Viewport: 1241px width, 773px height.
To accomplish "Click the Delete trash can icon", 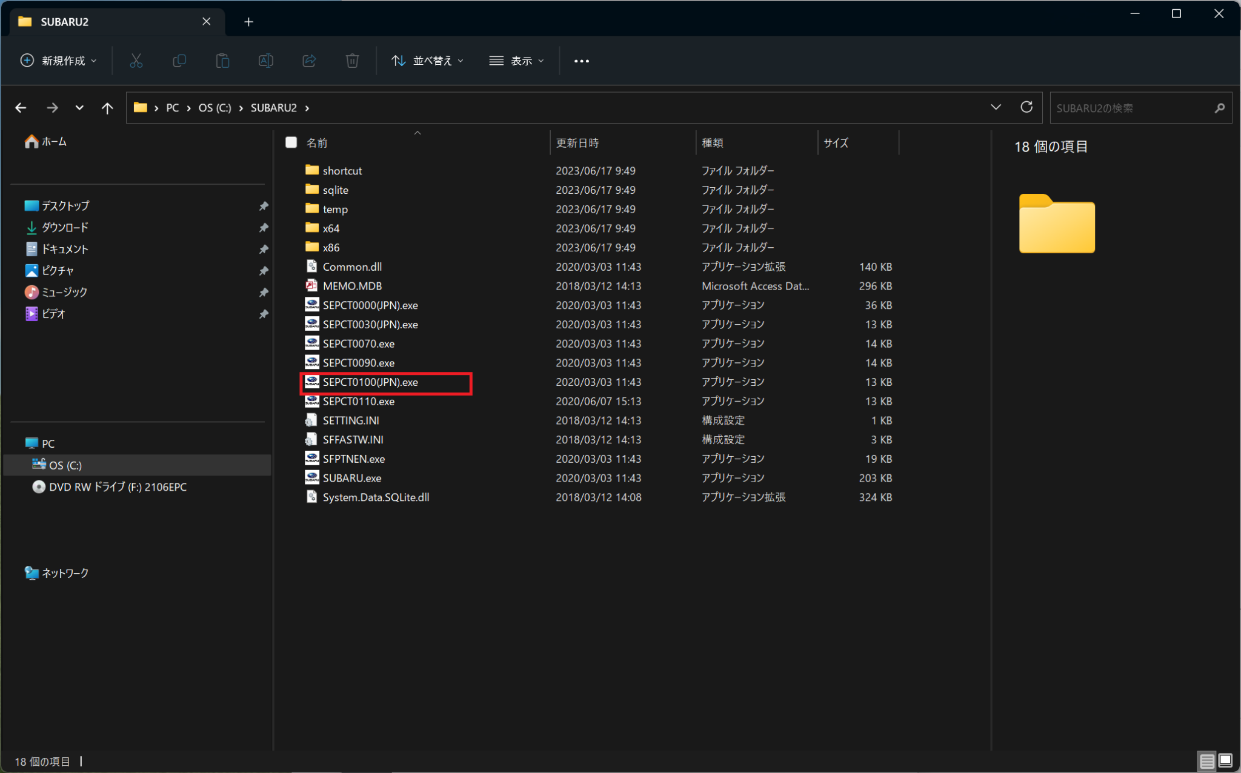I will (352, 61).
